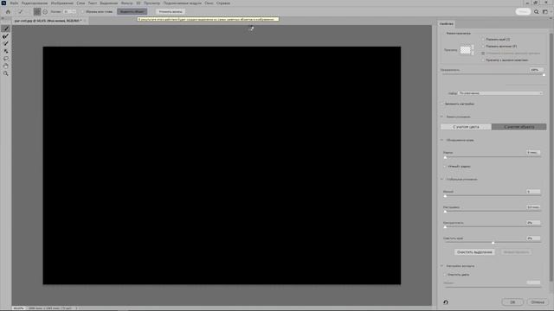Enable the Remember Settings checkbox
Image resolution: width=554 pixels, height=311 pixels.
coord(442,104)
